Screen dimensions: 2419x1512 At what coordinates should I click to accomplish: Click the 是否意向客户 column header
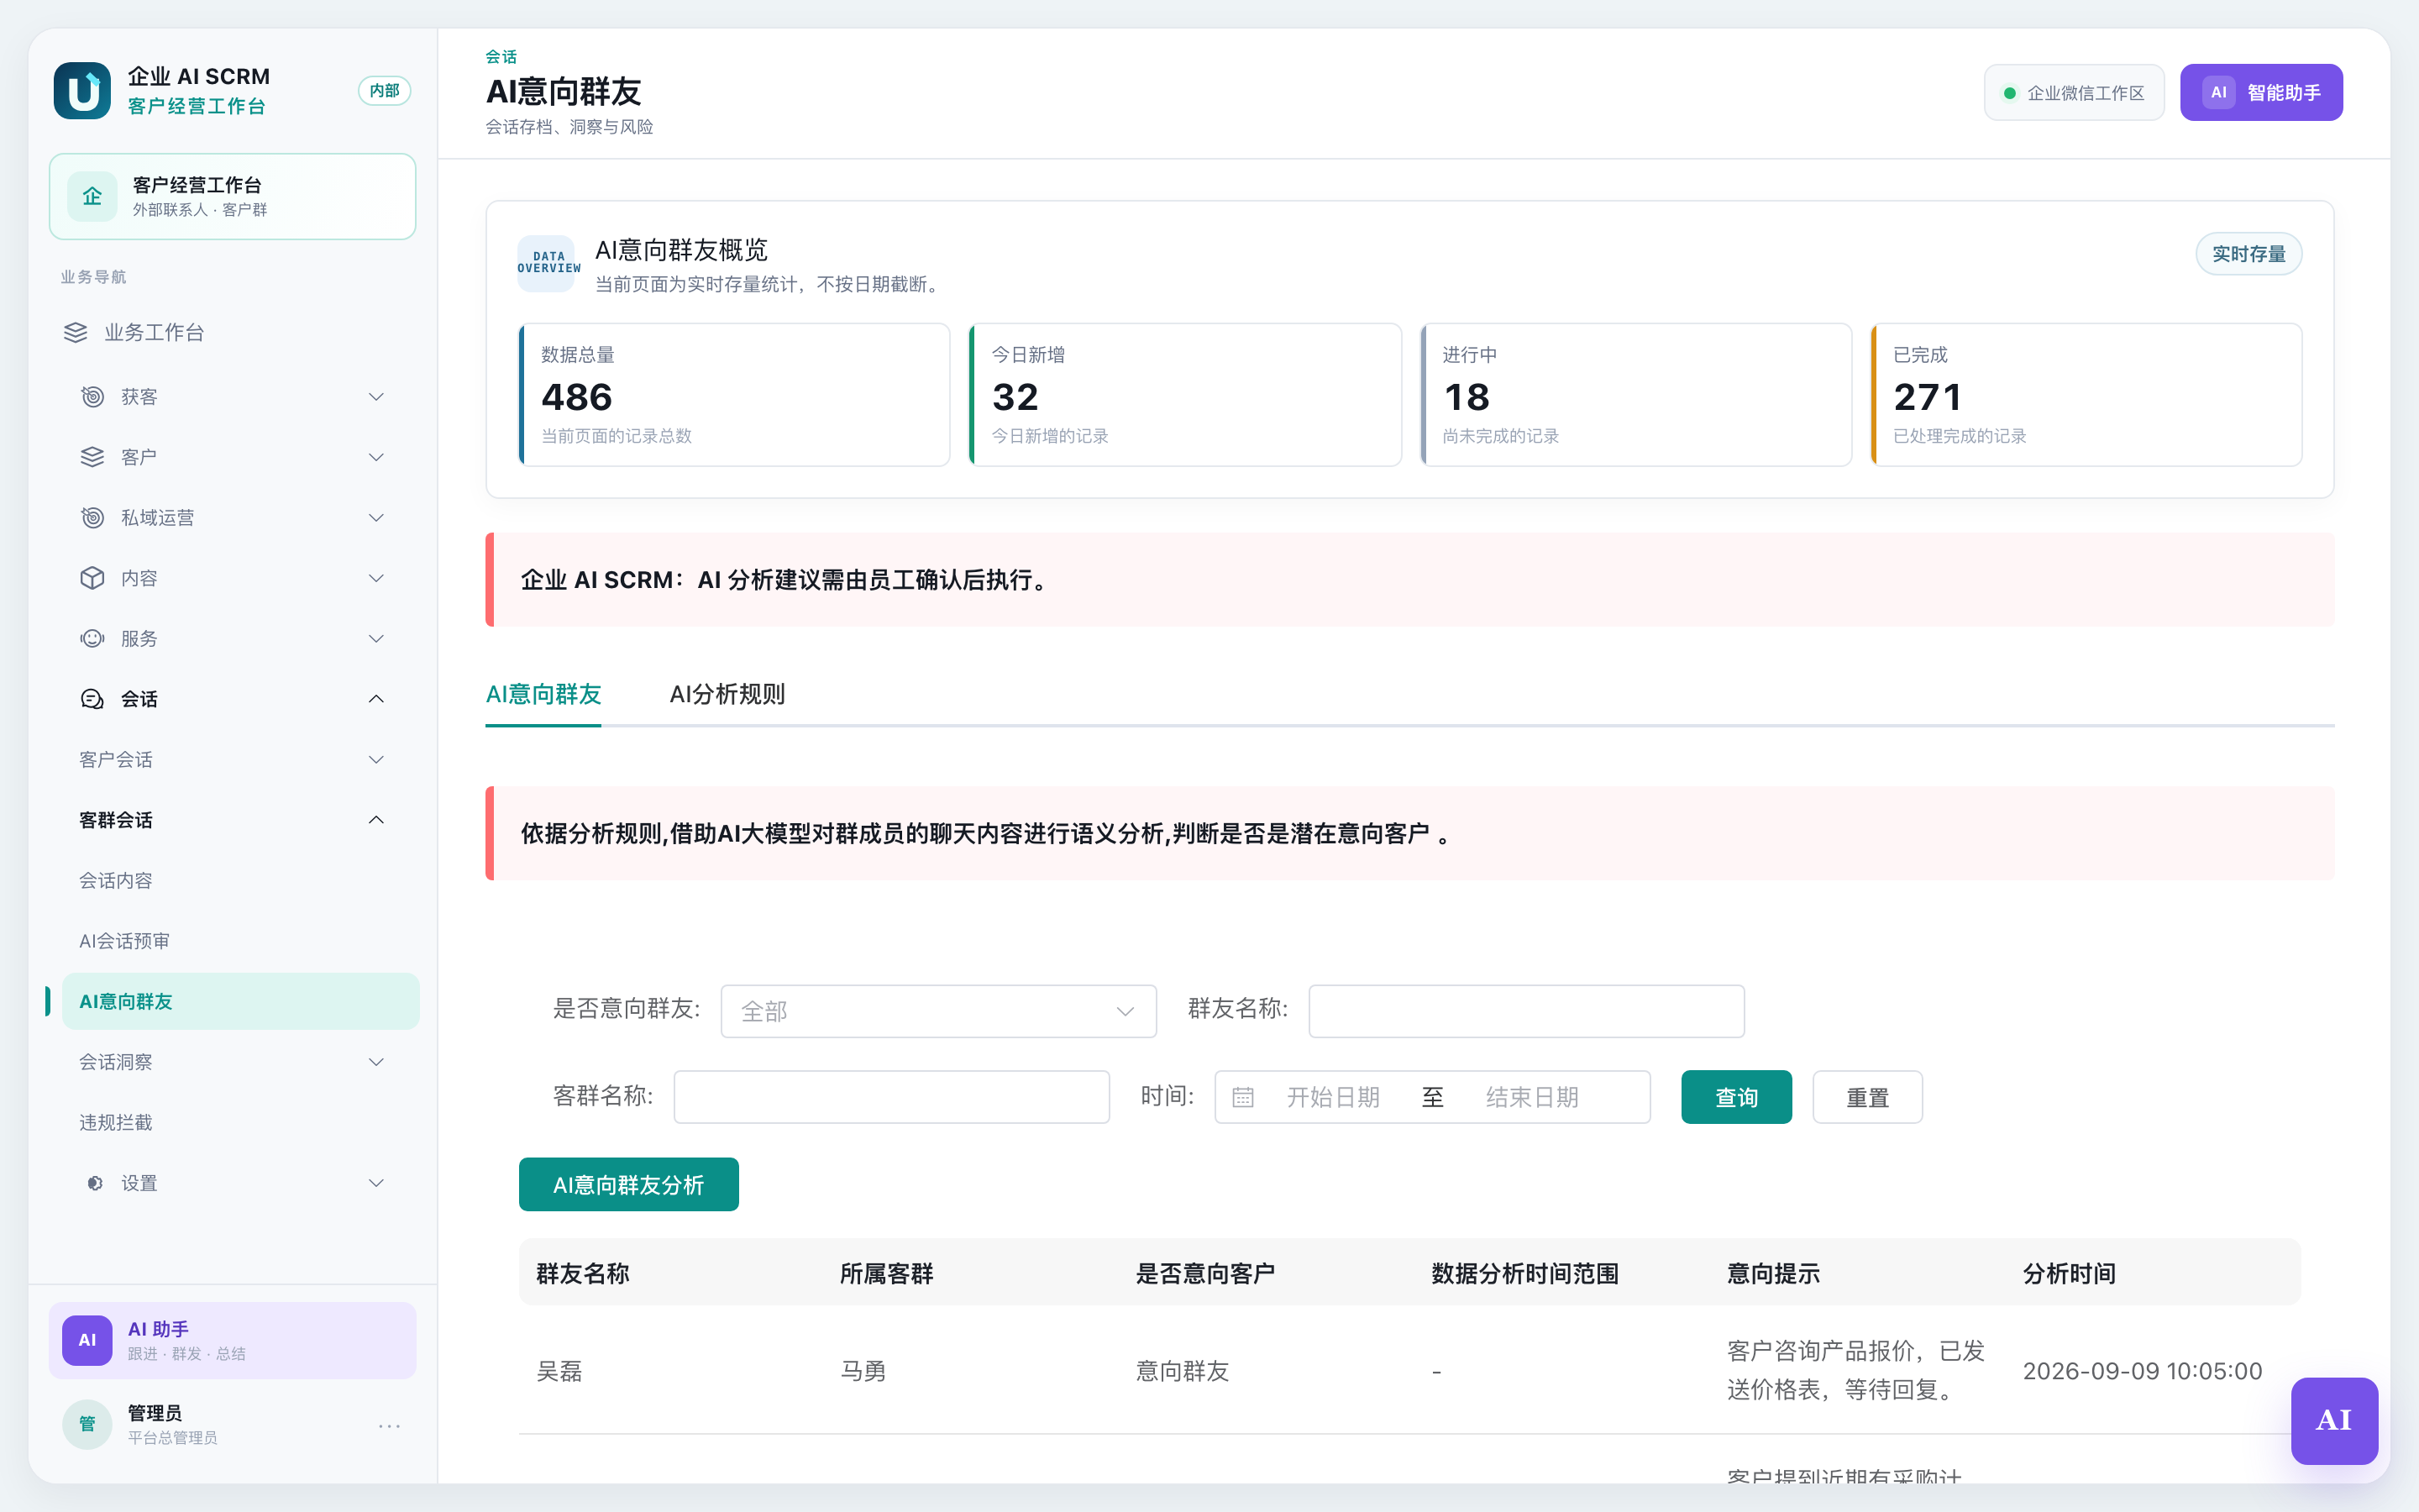1205,1273
